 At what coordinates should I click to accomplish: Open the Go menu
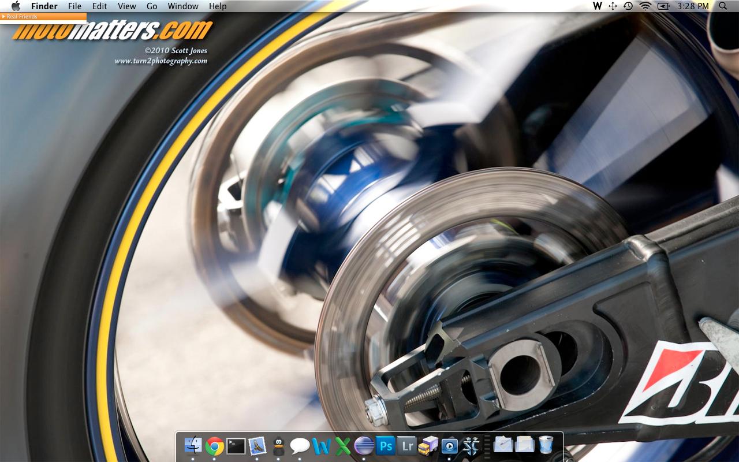click(x=152, y=6)
